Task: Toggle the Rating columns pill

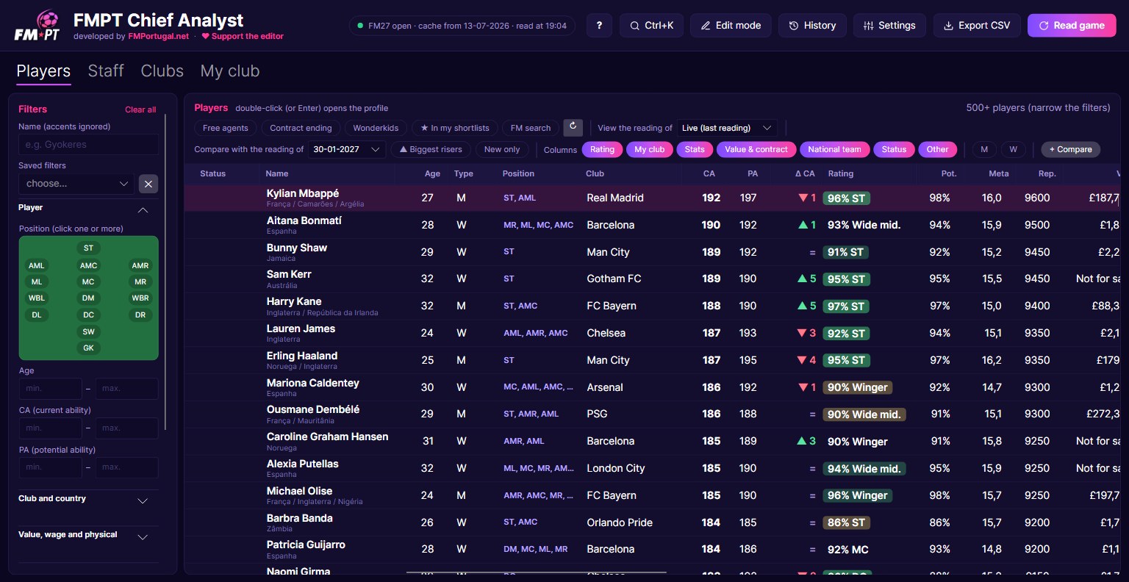Action: coord(602,149)
